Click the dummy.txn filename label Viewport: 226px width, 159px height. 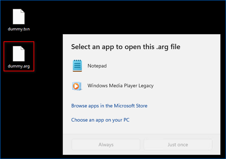[x=19, y=29]
